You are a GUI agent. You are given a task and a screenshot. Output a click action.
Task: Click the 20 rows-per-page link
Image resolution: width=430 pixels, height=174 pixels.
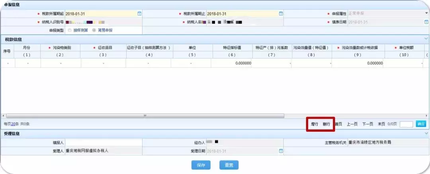pos(13,124)
